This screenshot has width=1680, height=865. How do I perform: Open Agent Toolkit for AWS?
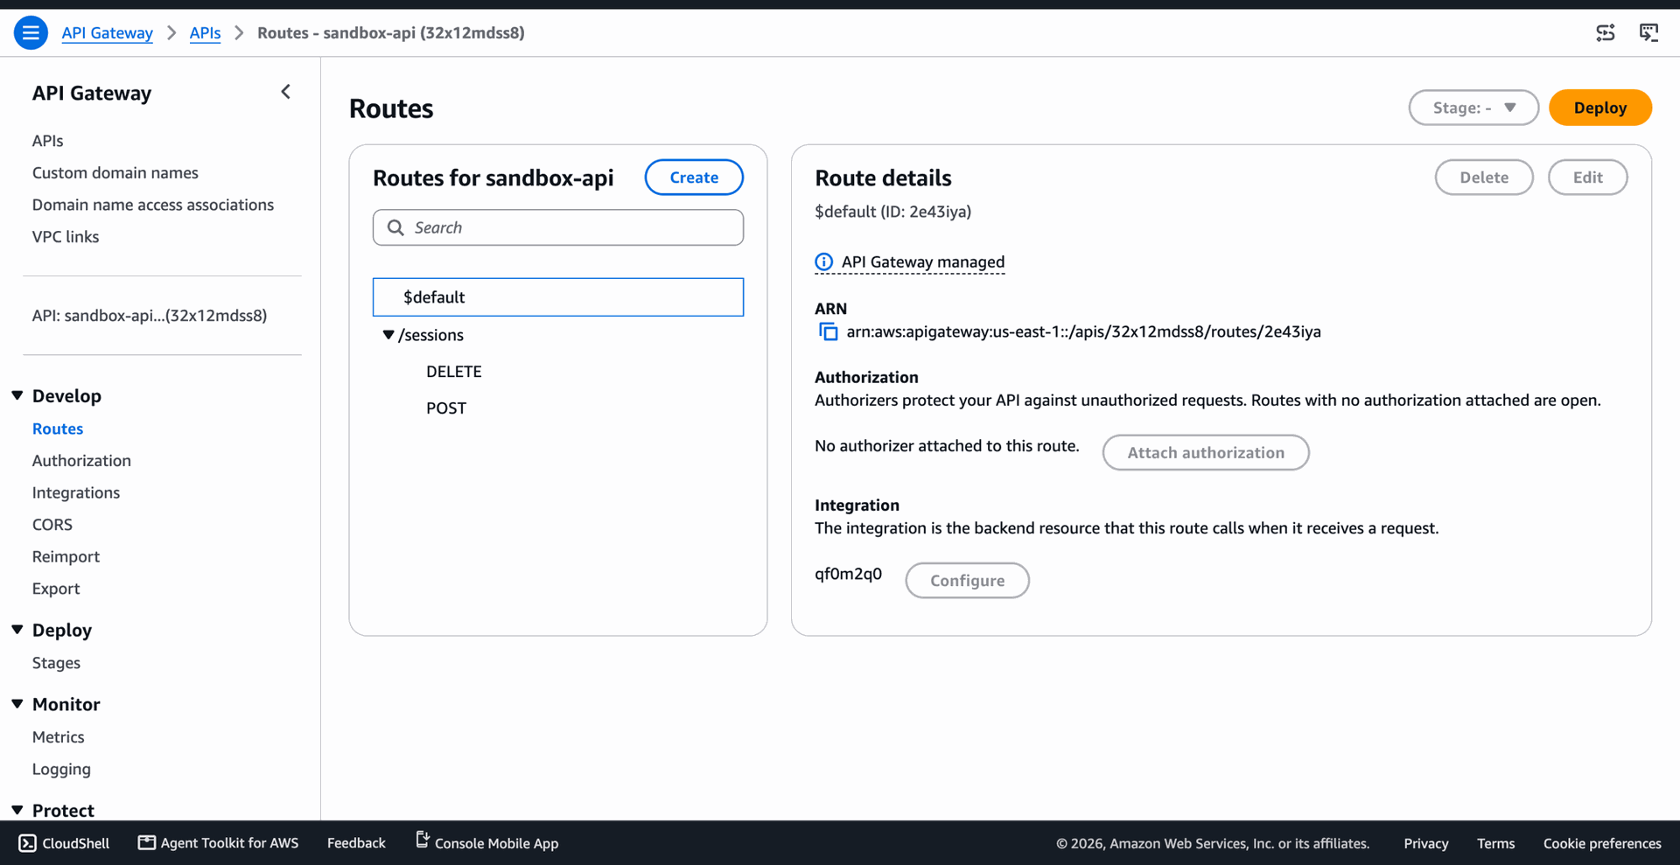(219, 843)
